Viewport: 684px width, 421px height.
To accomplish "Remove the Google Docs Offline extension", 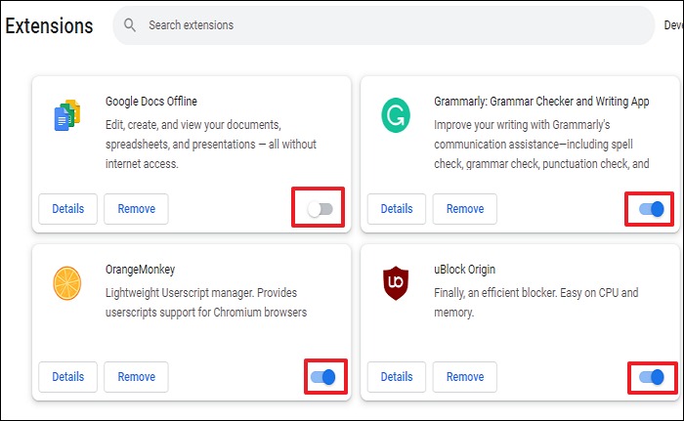I will pos(137,209).
